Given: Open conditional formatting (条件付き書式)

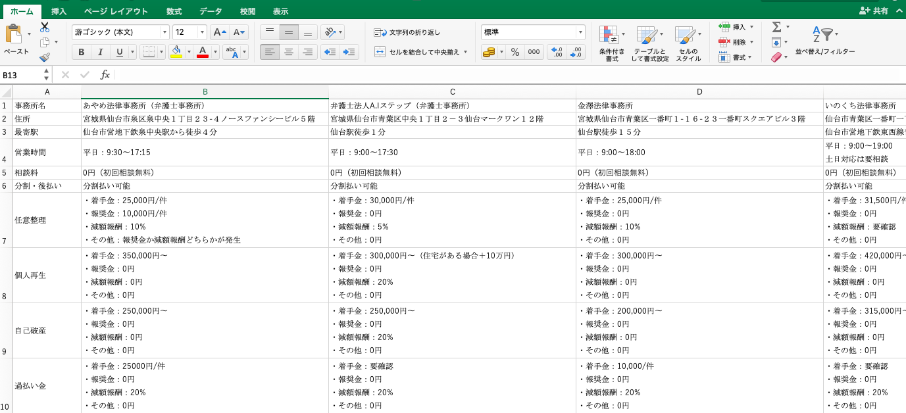Looking at the screenshot, I should tap(611, 43).
